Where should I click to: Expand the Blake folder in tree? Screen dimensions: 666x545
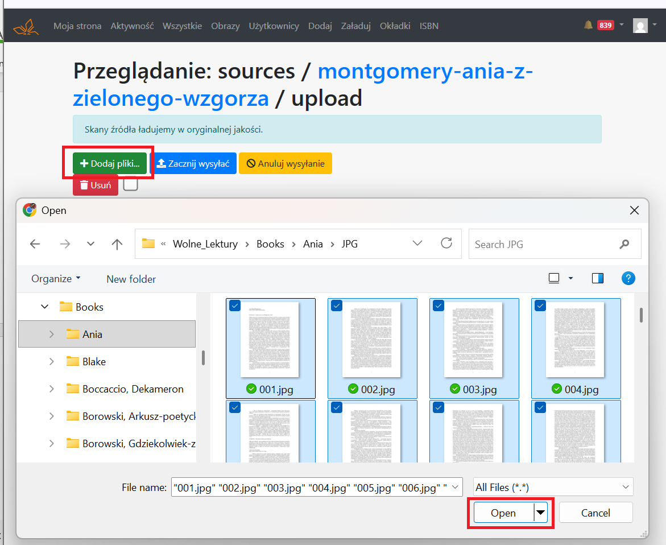51,361
